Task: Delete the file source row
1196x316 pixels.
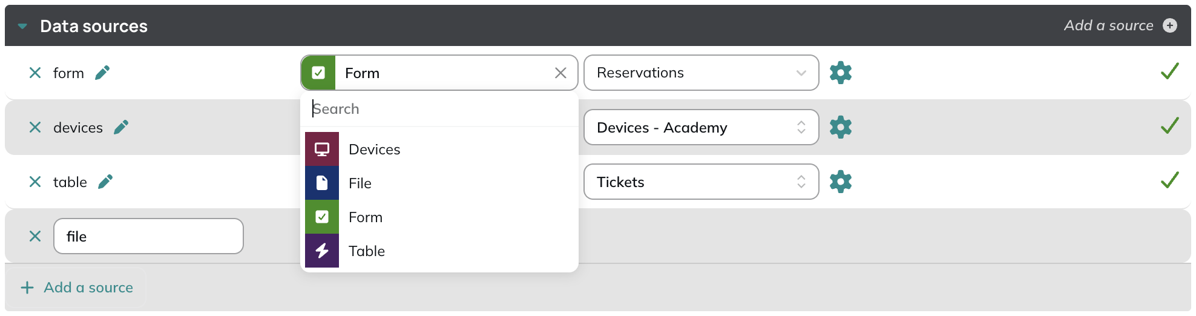Action: [x=35, y=236]
